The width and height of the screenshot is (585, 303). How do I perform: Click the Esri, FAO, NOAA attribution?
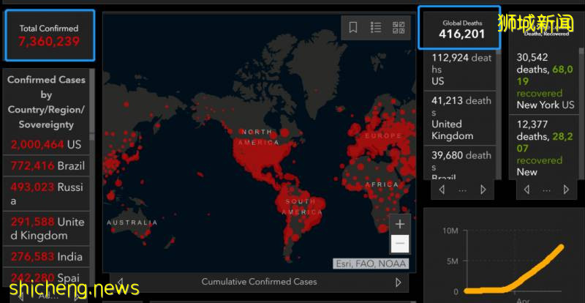click(371, 263)
